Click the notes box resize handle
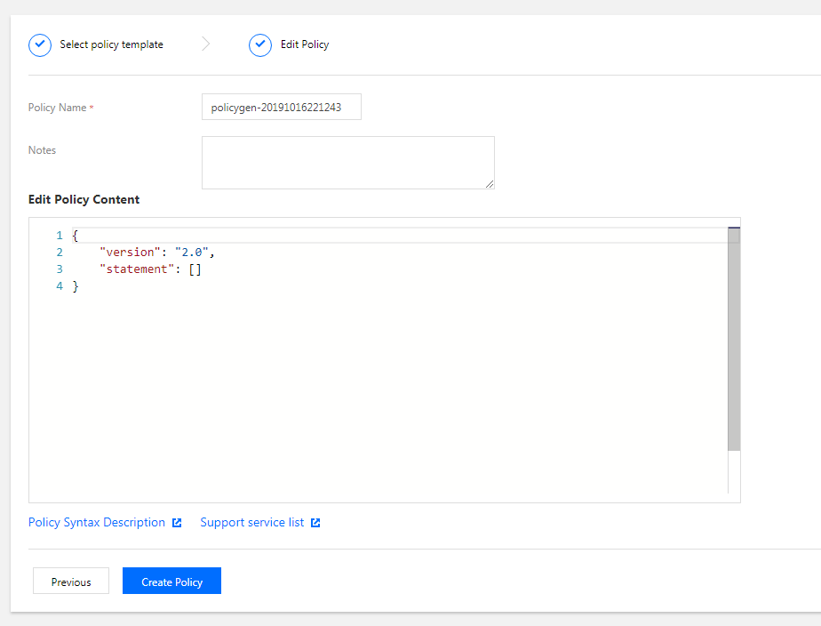The width and height of the screenshot is (821, 626). [x=490, y=184]
